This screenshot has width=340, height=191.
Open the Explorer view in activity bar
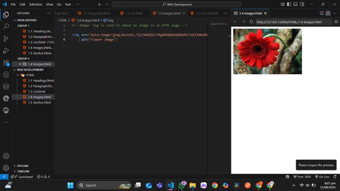point(6,14)
